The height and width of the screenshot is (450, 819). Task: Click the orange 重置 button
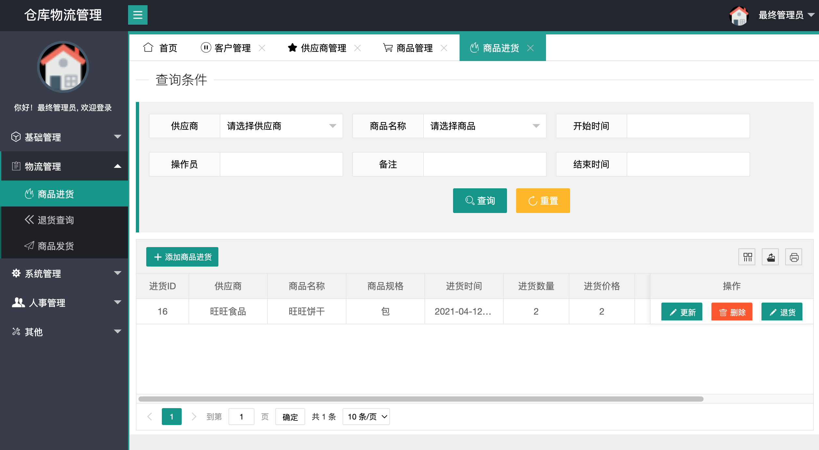543,201
